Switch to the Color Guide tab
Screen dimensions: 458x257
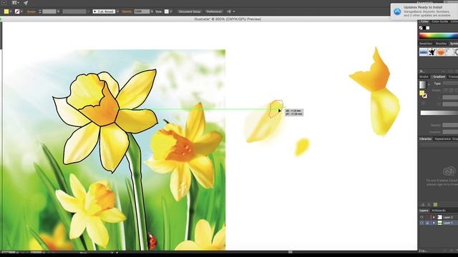tap(439, 21)
